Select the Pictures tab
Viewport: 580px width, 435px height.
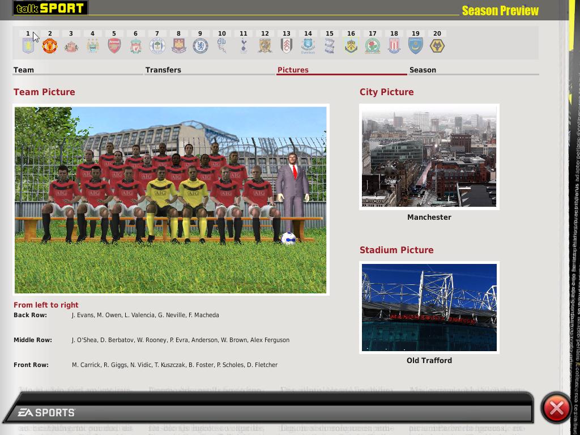click(293, 70)
